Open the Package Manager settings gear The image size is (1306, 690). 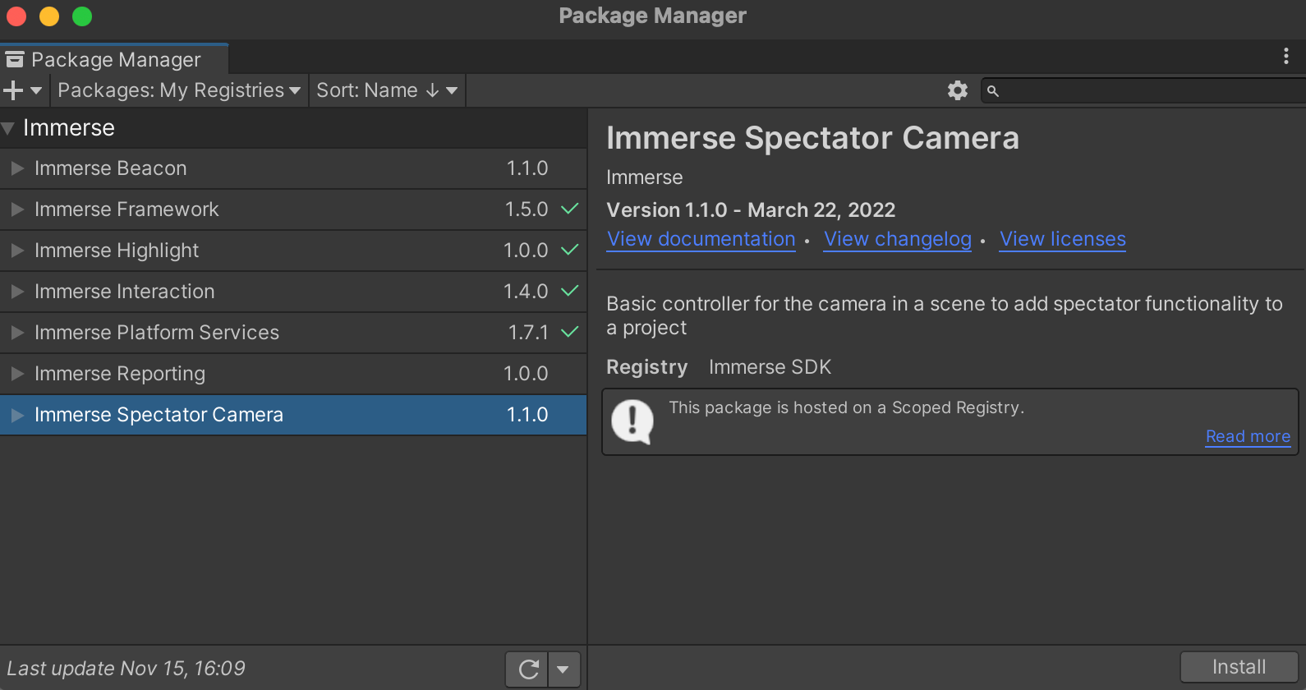(957, 90)
